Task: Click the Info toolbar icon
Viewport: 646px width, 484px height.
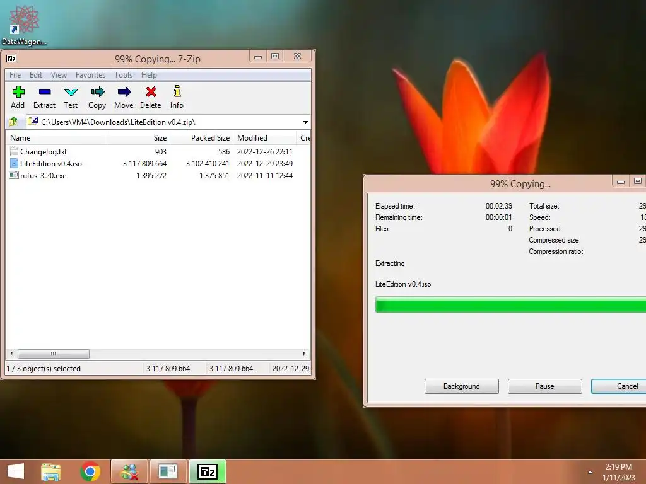Action: point(177,91)
